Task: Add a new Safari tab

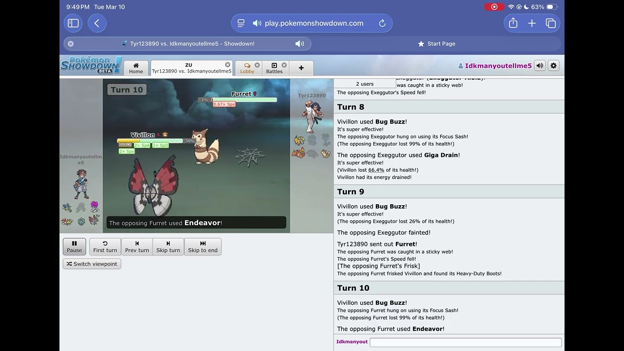Action: [x=532, y=23]
